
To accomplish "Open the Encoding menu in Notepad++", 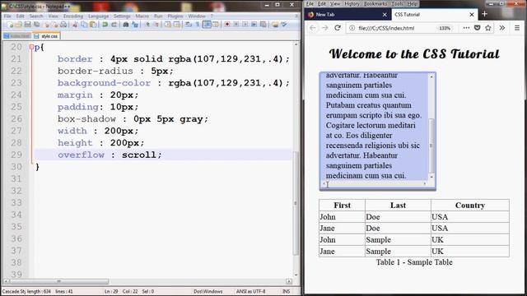I will pos(73,16).
